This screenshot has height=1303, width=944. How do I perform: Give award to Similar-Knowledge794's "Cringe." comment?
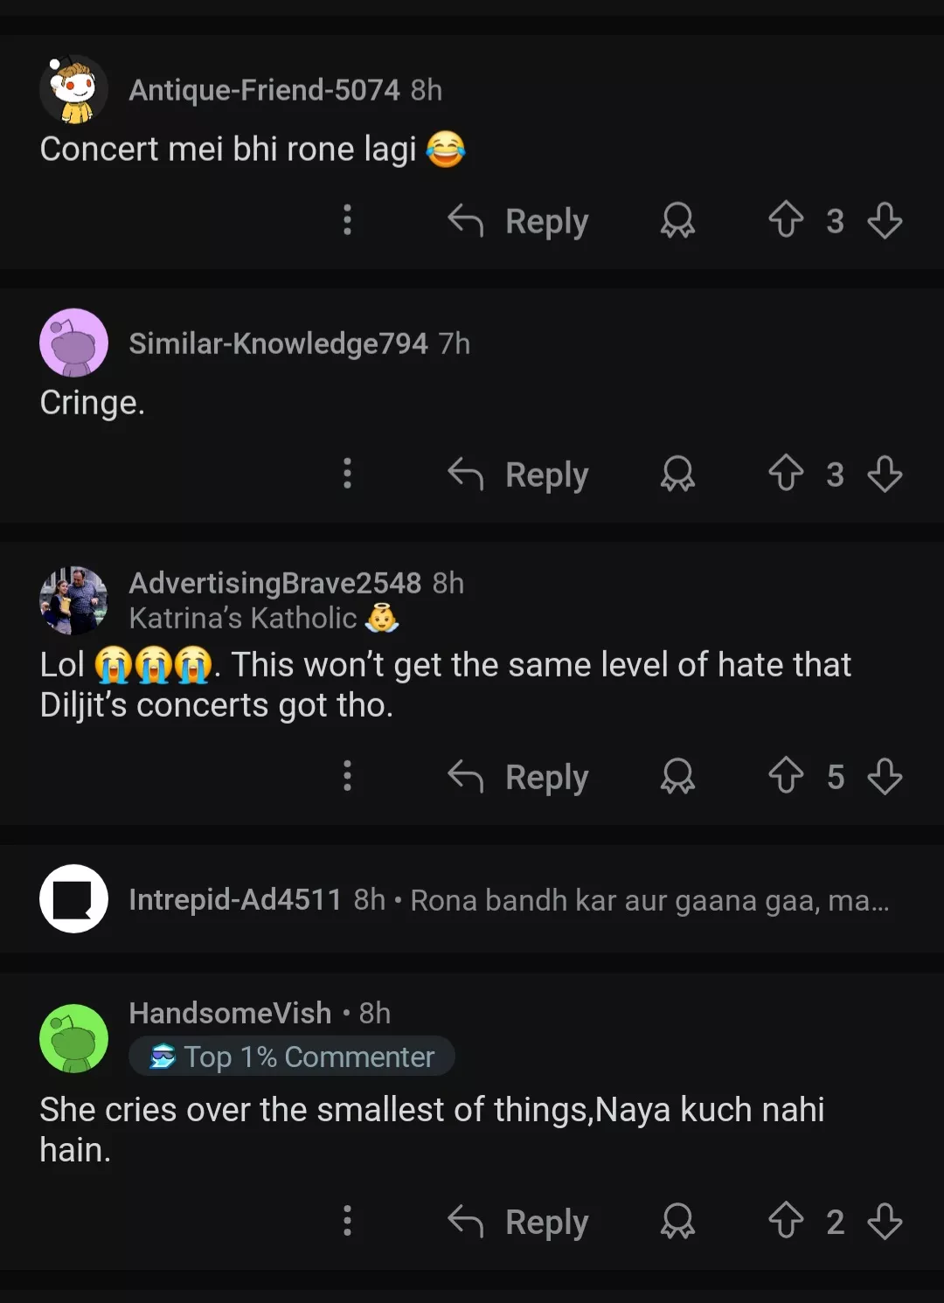point(677,475)
